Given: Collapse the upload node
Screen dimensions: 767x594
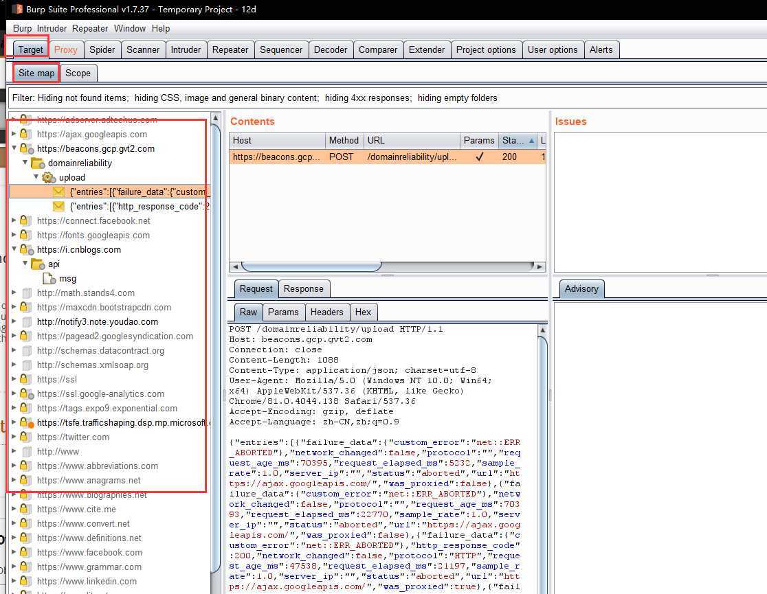Looking at the screenshot, I should coord(36,176).
